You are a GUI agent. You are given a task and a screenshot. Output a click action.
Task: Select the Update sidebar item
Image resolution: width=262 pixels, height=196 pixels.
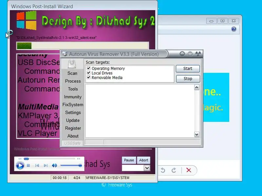click(x=73, y=120)
